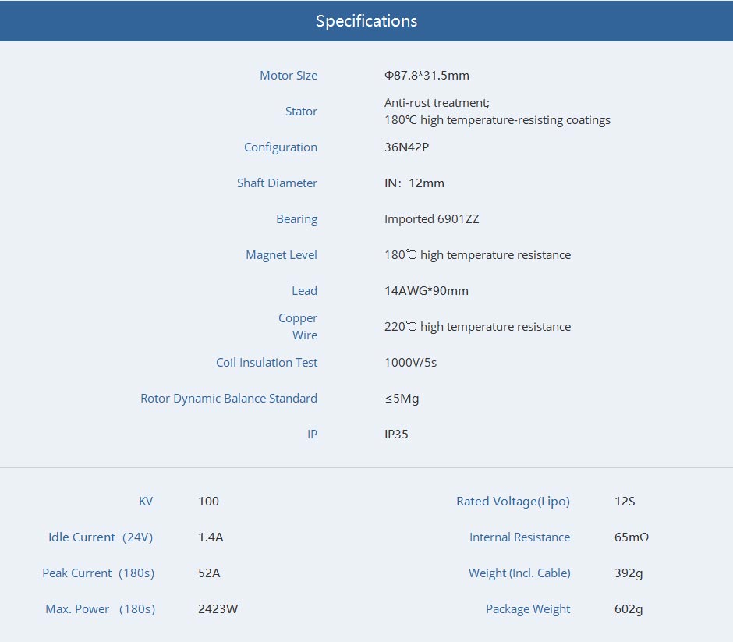Click the Specifications header title

point(366,21)
